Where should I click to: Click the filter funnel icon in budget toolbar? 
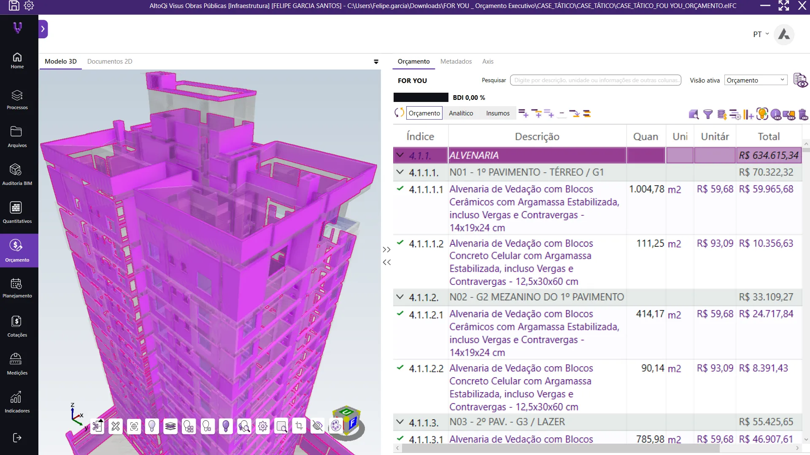[708, 114]
